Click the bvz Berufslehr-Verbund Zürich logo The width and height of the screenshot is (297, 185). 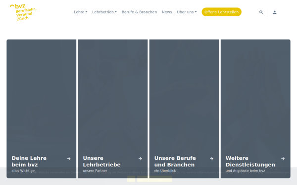pos(23,12)
